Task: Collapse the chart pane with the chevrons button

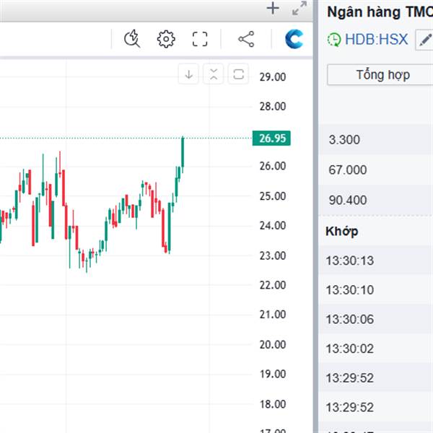Action: coord(214,74)
